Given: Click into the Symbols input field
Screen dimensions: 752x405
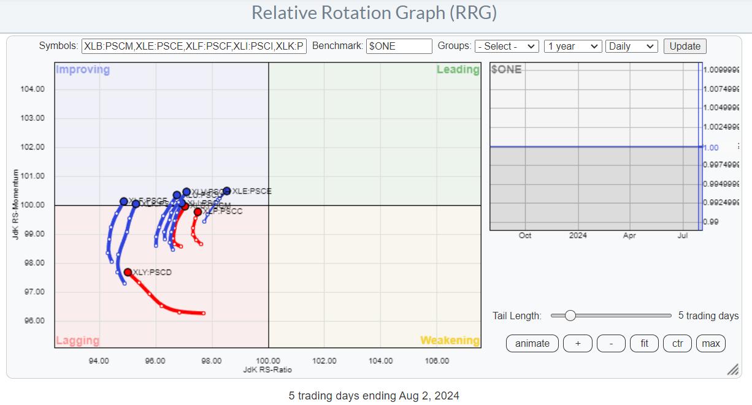Looking at the screenshot, I should (x=194, y=47).
